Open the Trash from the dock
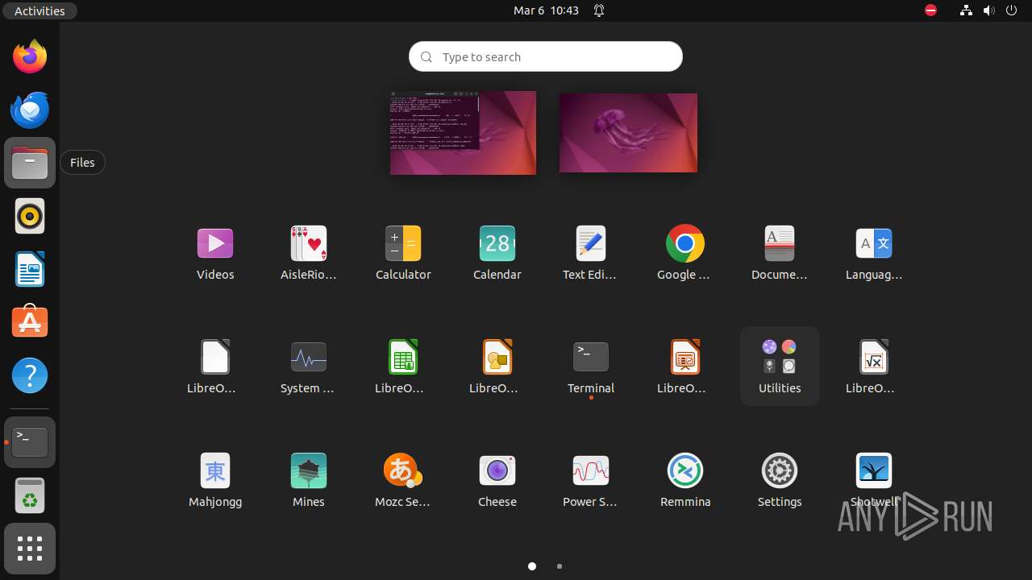The height and width of the screenshot is (580, 1032). [x=30, y=495]
